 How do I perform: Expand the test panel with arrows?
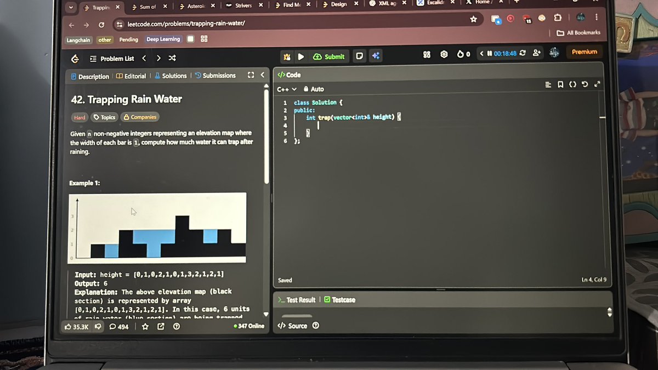point(609,312)
